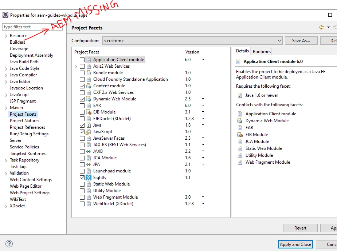This screenshot has height=251, width=337.
Task: Click the Bundle module jar icon
Action: [x=89, y=73]
